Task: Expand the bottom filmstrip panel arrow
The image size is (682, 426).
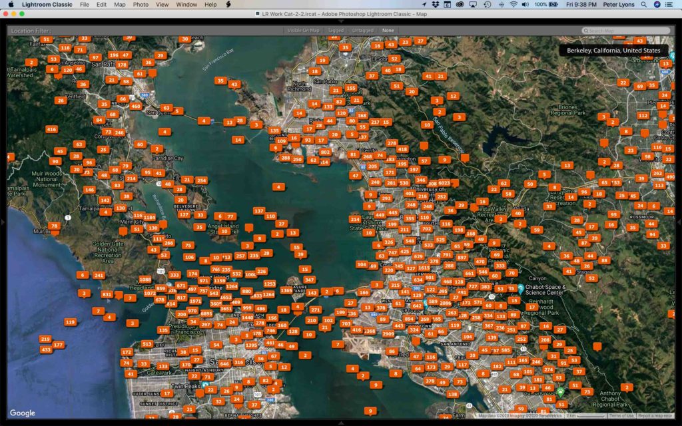Action: point(341,423)
